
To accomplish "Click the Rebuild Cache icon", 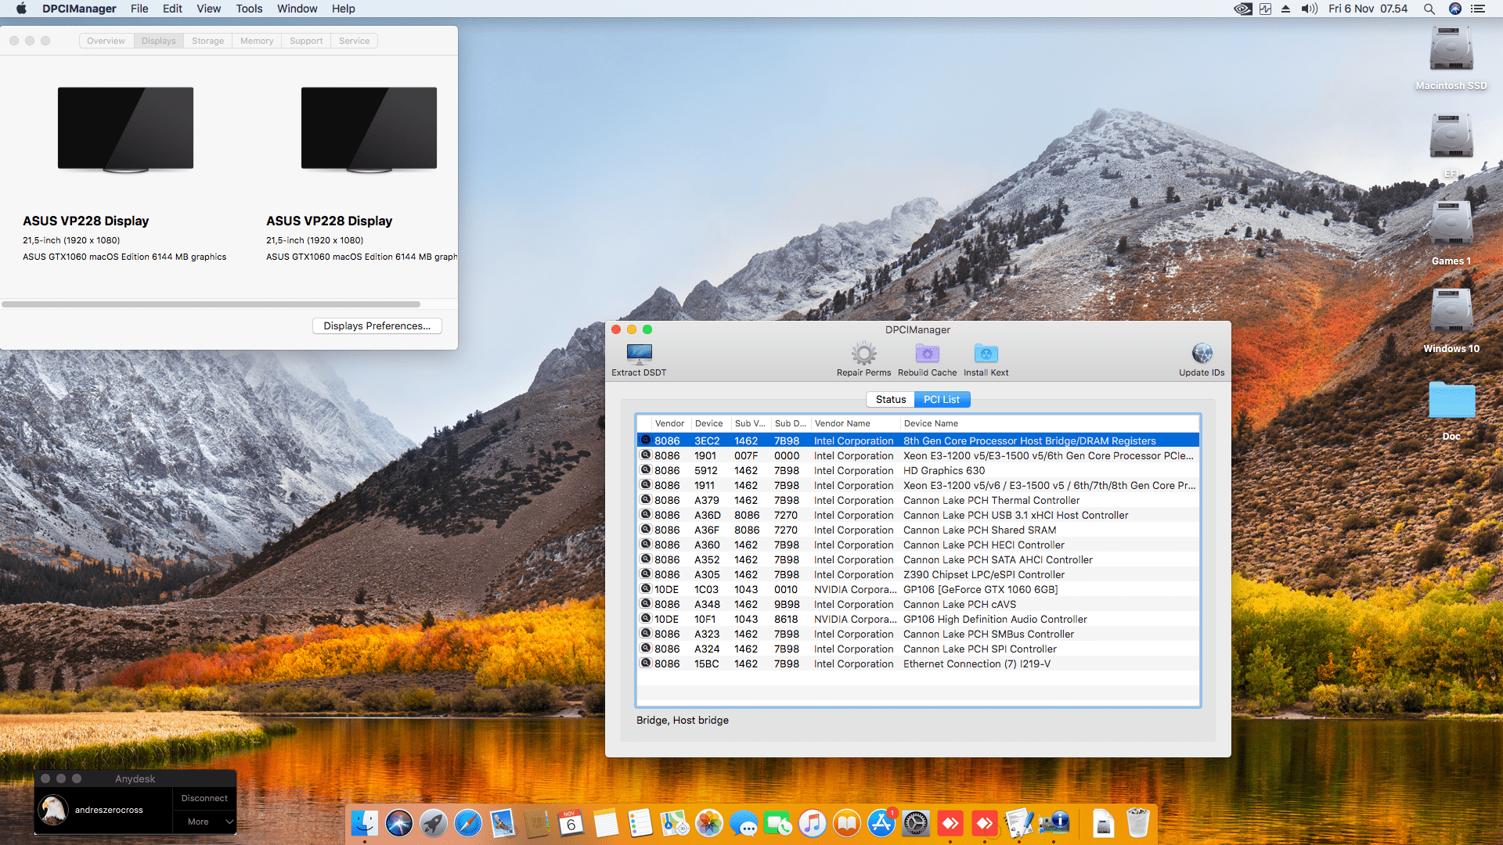I will coord(927,354).
